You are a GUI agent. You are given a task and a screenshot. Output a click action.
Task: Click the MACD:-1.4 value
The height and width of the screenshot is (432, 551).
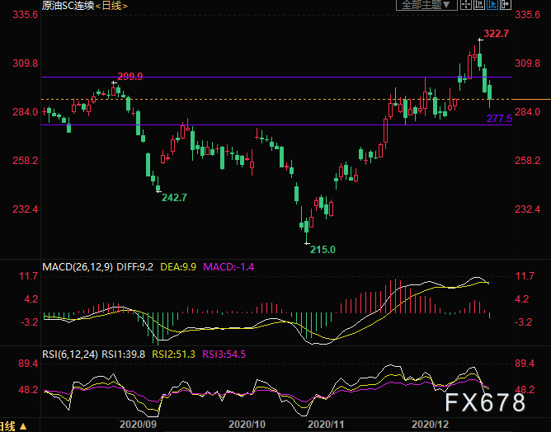click(x=228, y=267)
